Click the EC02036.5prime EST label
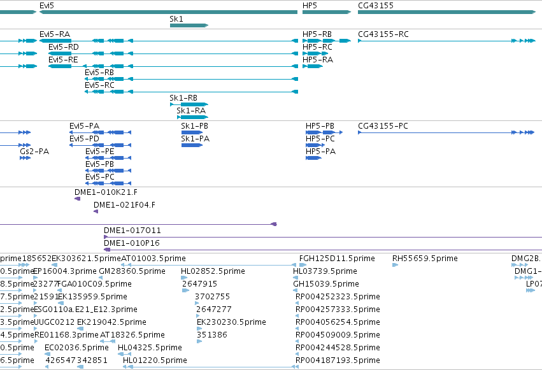542x370 pixels. [76, 348]
